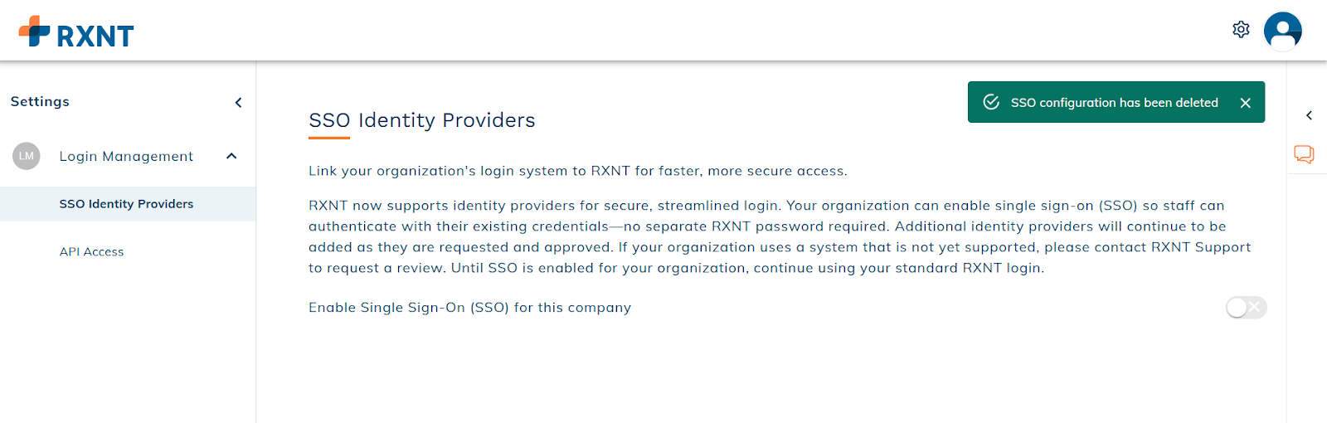Viewport: 1327px width, 423px height.
Task: Collapse the Login Management section chevron
Action: tap(231, 156)
